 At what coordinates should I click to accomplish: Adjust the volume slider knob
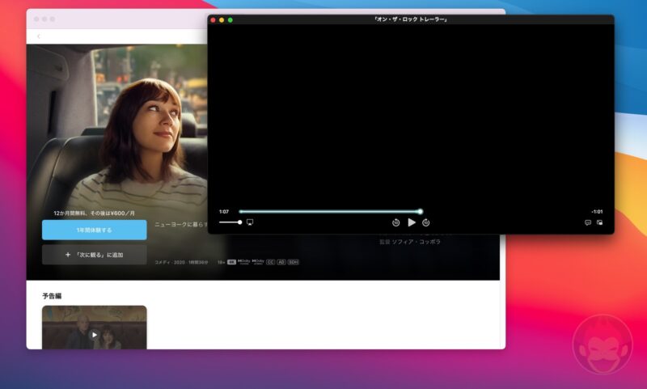tap(239, 222)
